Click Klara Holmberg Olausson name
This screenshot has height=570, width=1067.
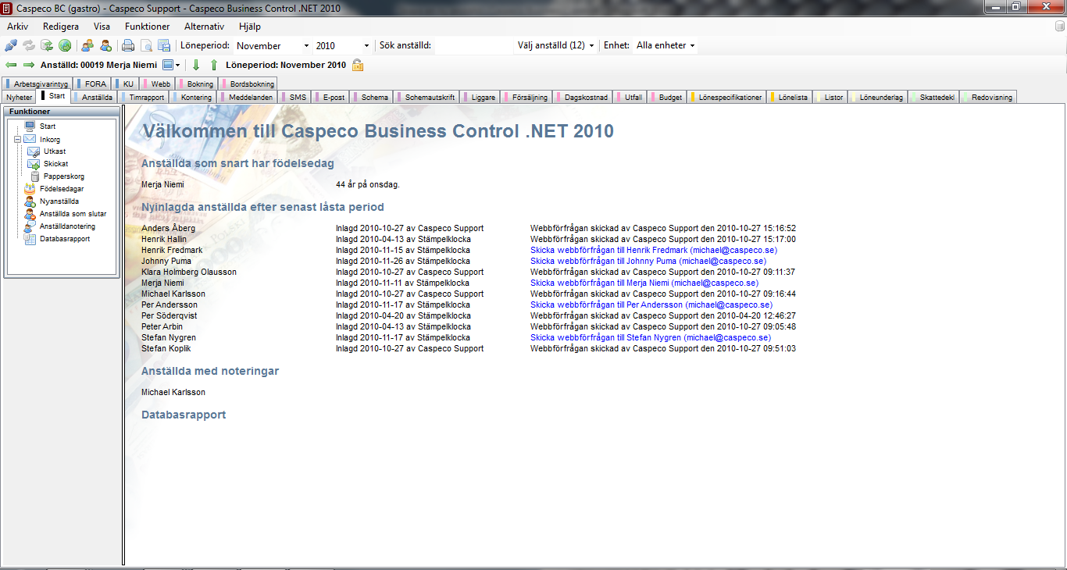[189, 272]
